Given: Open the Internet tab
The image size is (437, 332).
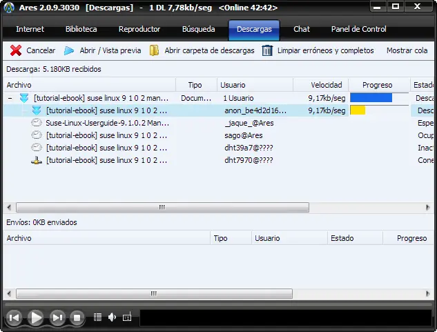Looking at the screenshot, I should [30, 29].
